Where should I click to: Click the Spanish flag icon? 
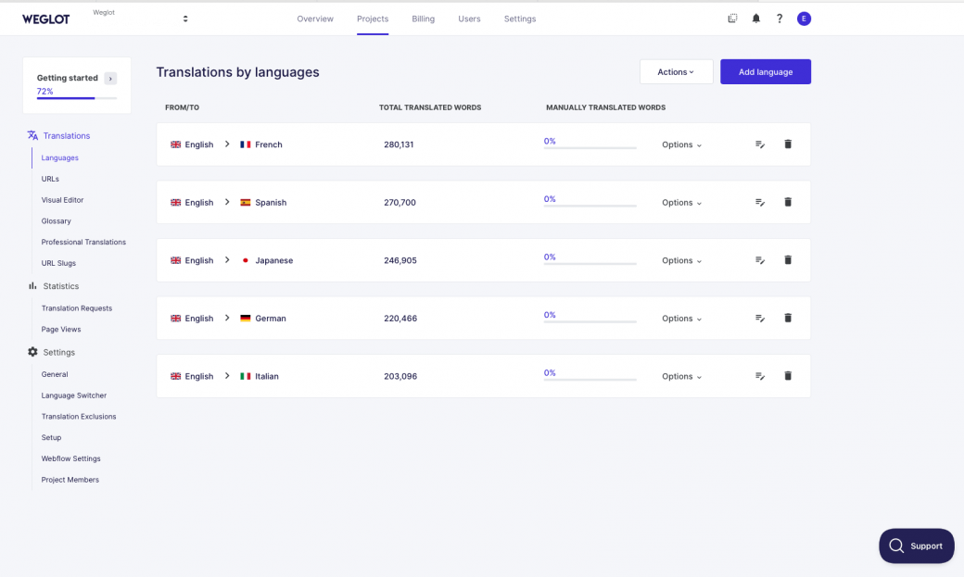246,202
